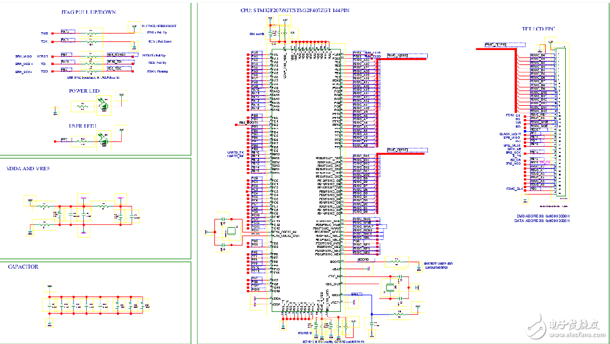Select the TCK pull-down resistor symbol

click(x=91, y=42)
